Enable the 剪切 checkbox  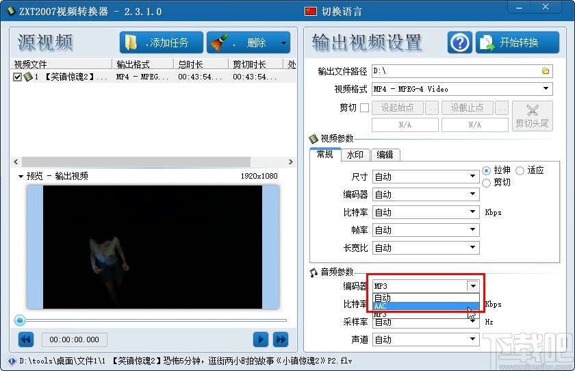click(x=364, y=107)
